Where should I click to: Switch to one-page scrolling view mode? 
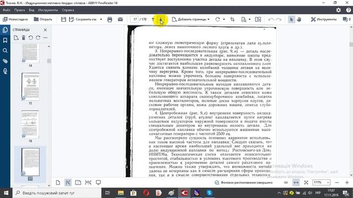pyautogui.click(x=68, y=183)
